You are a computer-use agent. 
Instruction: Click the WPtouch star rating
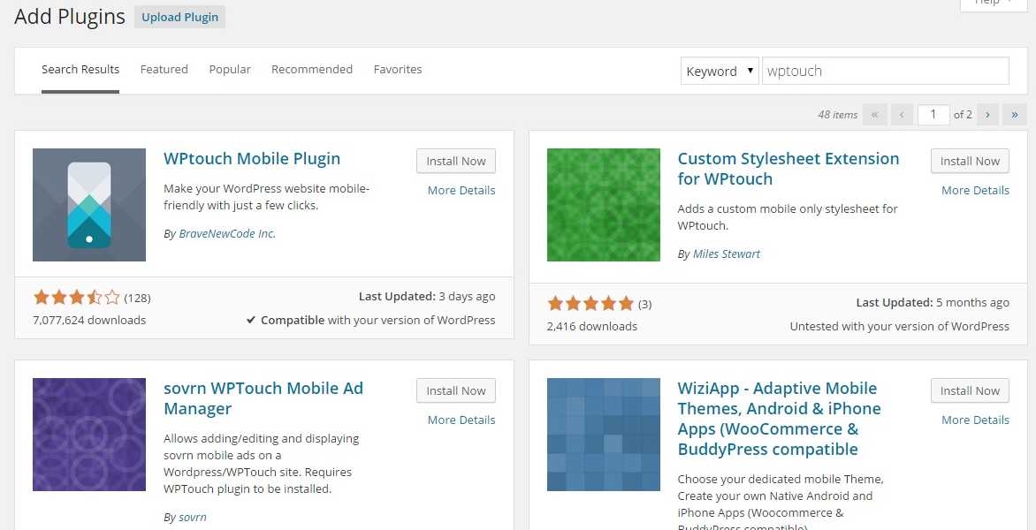point(76,298)
